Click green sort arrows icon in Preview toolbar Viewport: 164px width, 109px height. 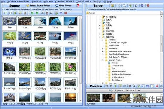116,86
